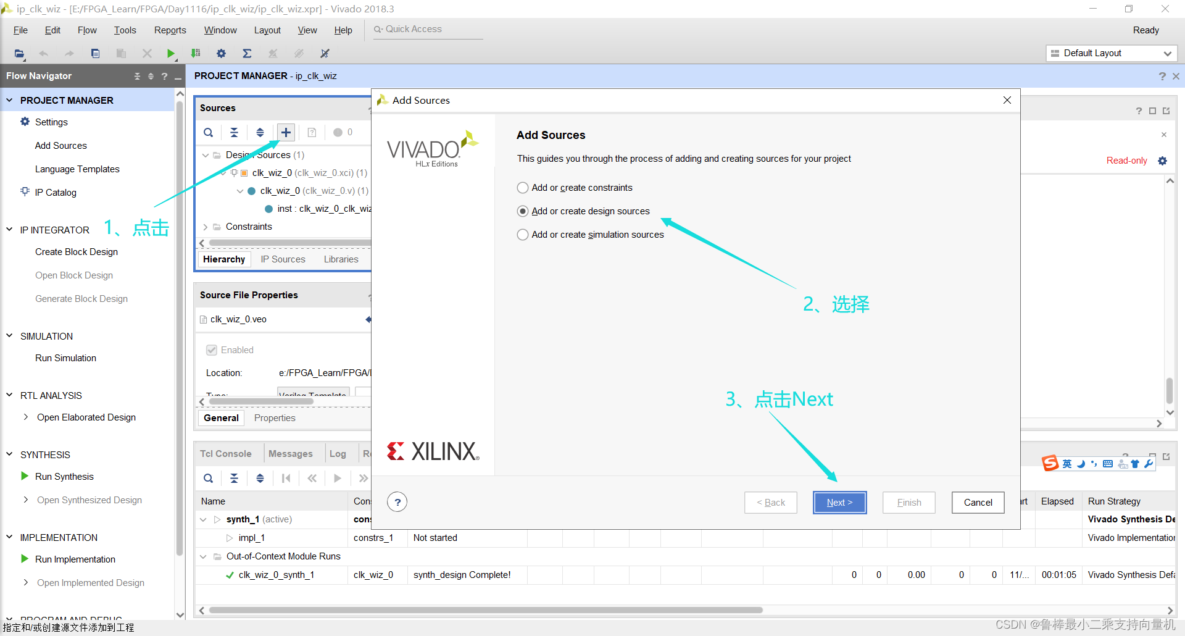Click the Design Runs expand all icon
The width and height of the screenshot is (1185, 636).
click(x=260, y=478)
